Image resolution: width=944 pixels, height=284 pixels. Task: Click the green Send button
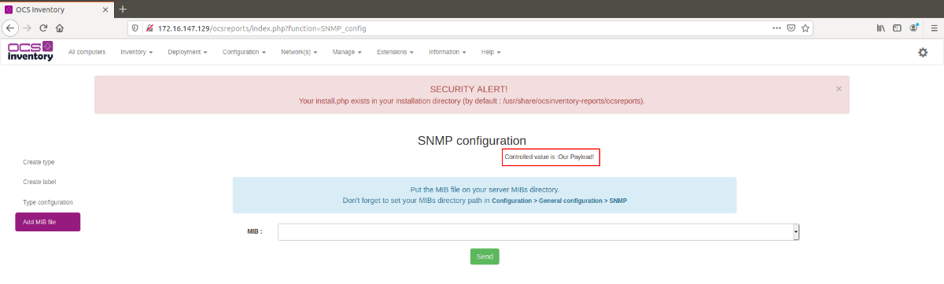click(485, 256)
